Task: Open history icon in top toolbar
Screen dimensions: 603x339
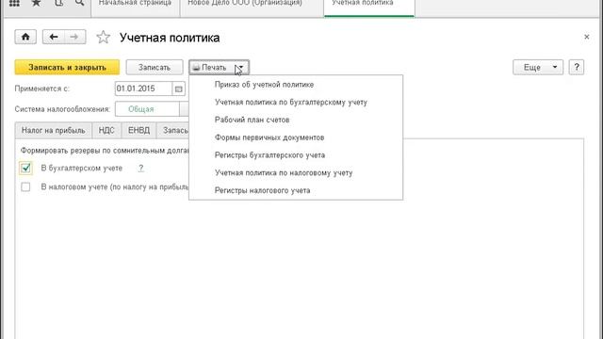Action: click(x=58, y=3)
